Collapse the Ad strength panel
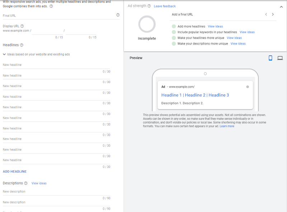This screenshot has height=212, width=287. click(x=281, y=6)
